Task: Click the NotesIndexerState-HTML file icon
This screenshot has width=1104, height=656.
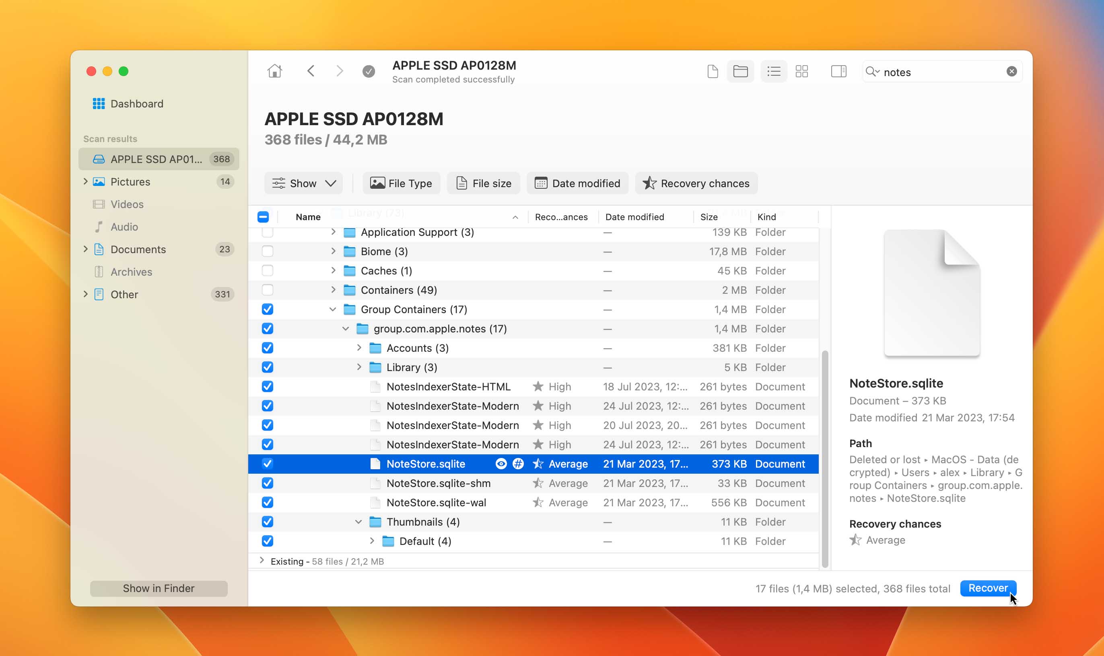Action: [375, 387]
